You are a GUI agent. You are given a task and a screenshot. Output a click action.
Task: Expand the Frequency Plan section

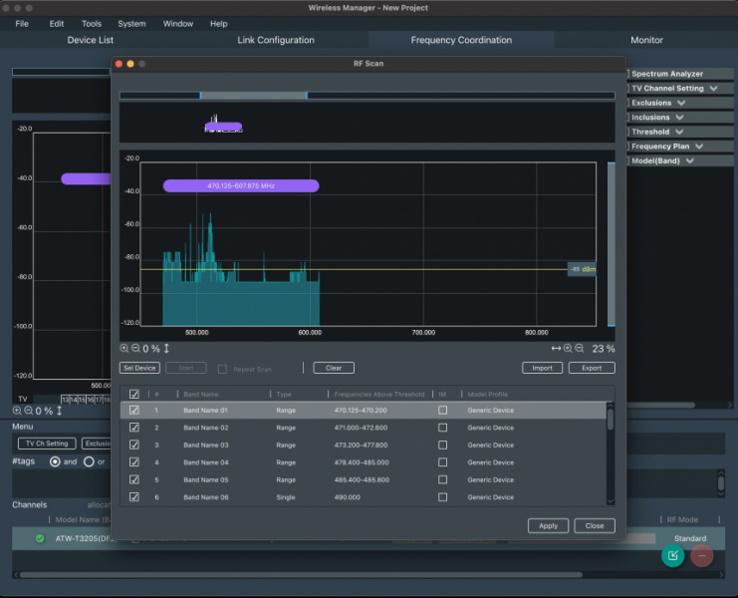point(699,147)
